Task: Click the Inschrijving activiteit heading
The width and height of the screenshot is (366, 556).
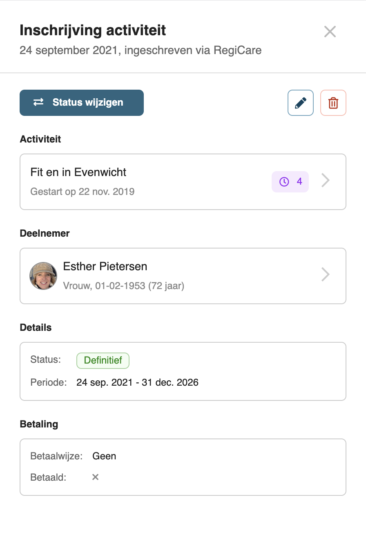Action: [93, 30]
